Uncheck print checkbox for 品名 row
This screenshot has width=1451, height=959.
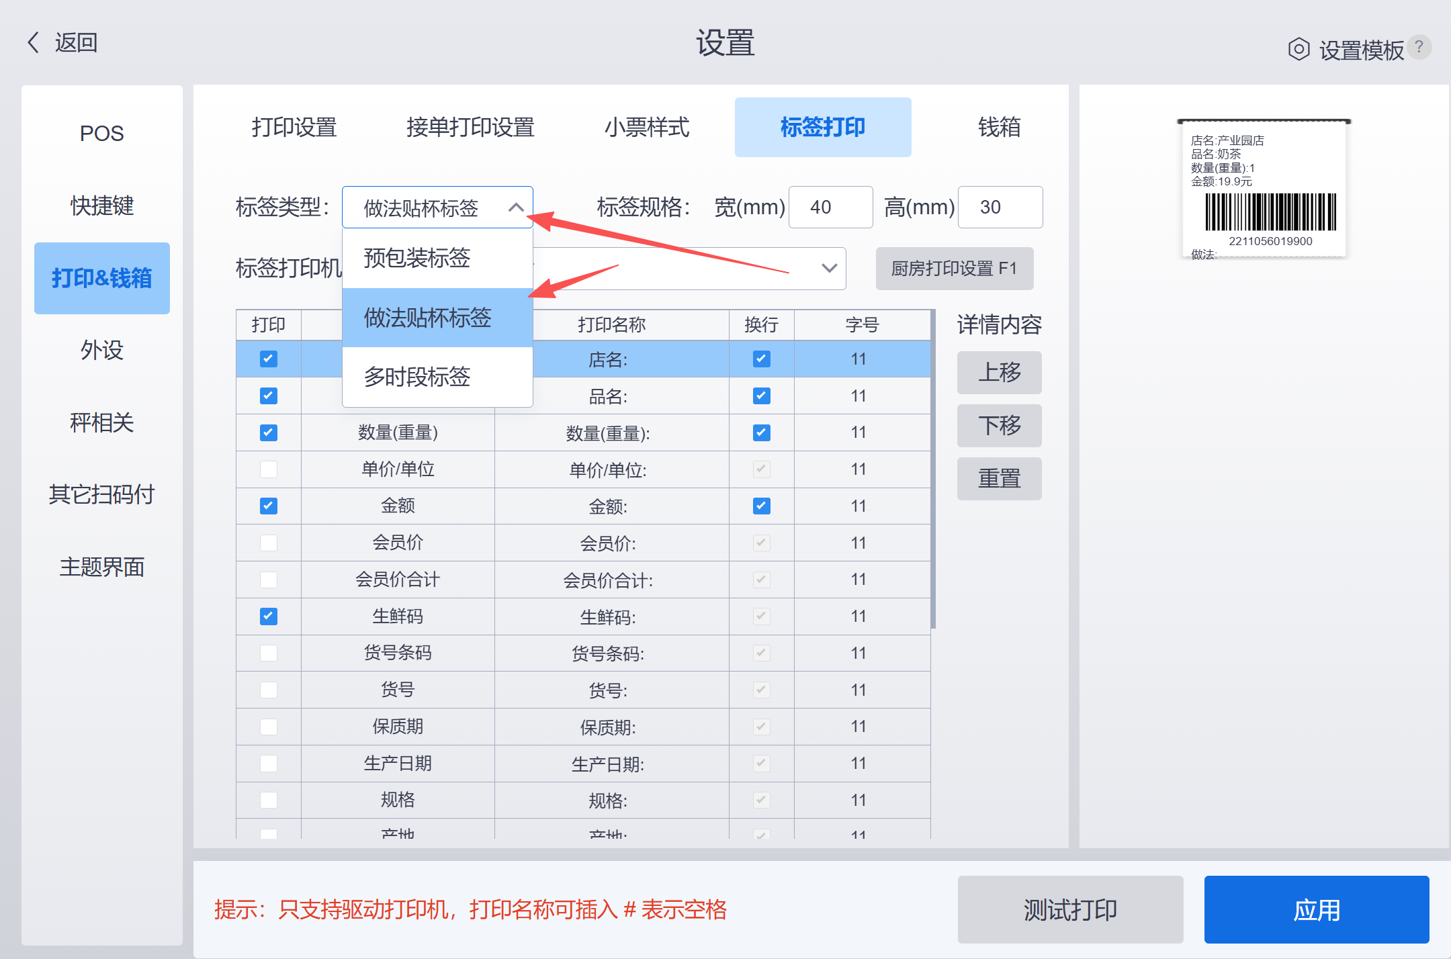[x=269, y=396]
